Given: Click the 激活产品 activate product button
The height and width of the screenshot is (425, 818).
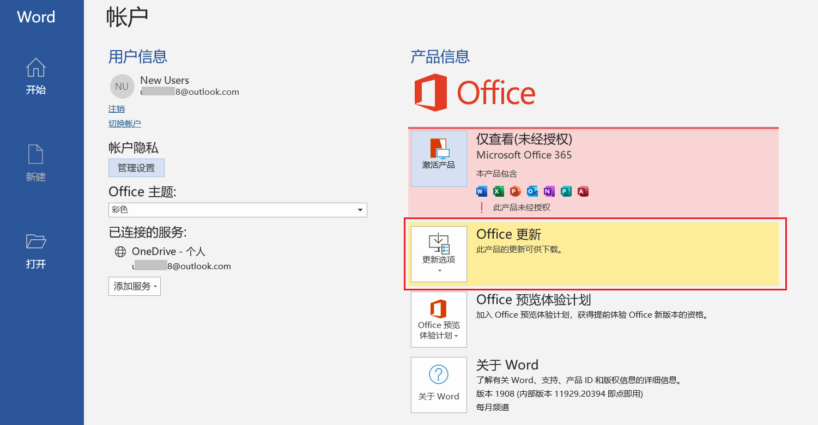Looking at the screenshot, I should 439,159.
